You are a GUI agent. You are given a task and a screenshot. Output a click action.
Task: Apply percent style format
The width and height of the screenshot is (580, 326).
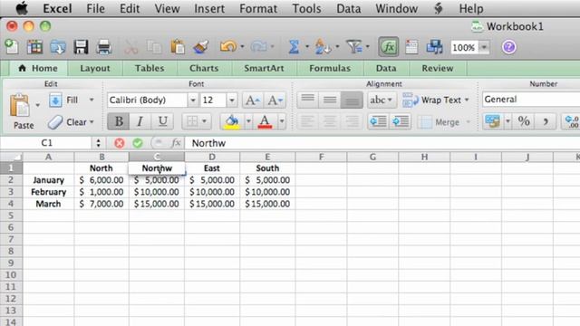click(x=524, y=121)
